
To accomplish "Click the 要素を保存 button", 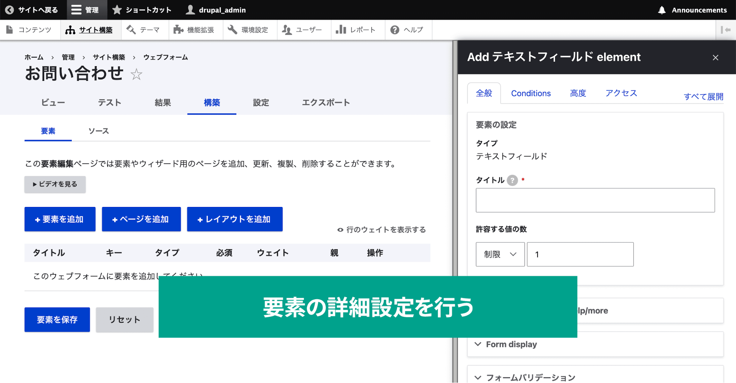I will 57,319.
